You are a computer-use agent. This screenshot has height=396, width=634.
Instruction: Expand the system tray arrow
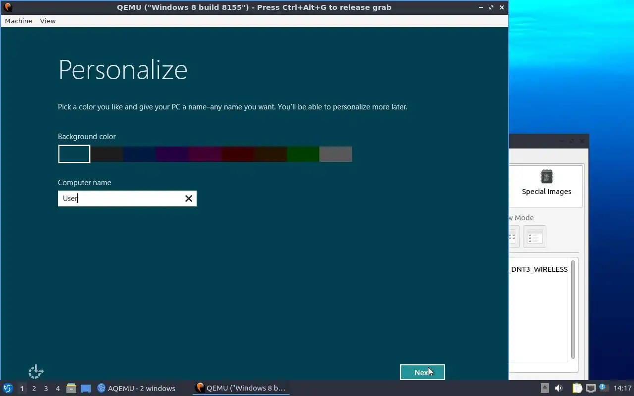coord(544,389)
